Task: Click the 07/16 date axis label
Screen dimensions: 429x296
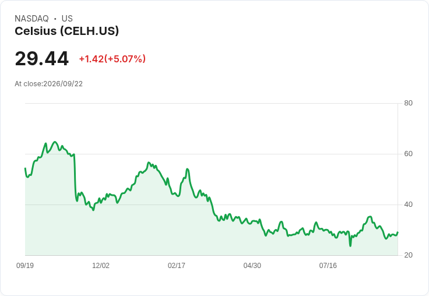Action: pos(328,265)
